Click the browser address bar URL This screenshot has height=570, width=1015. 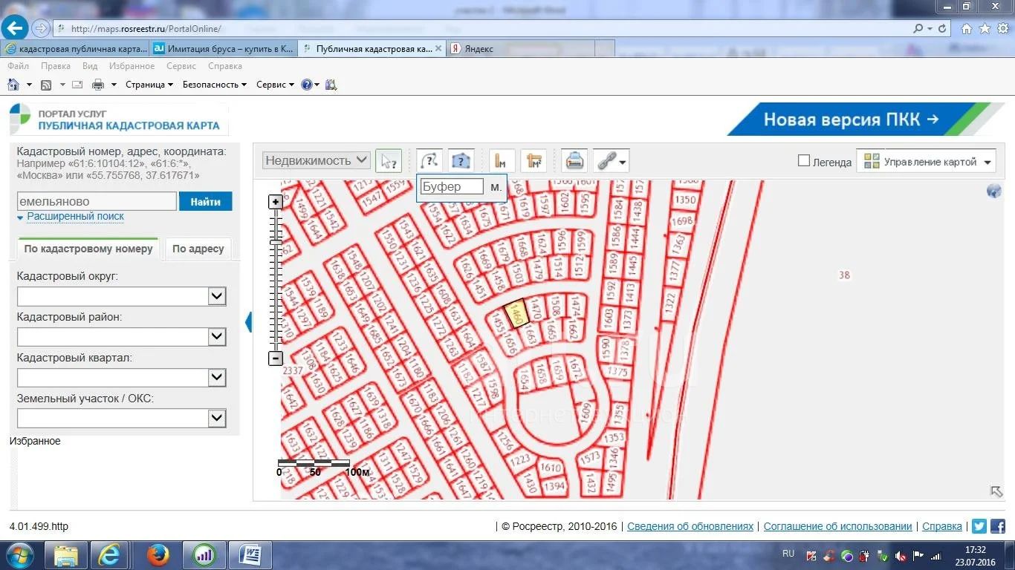(x=145, y=28)
